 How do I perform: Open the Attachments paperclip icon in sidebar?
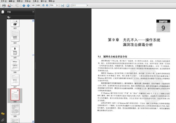[x=3, y=120]
